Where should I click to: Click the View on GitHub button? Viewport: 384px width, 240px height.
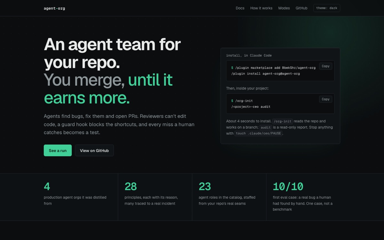click(94, 150)
